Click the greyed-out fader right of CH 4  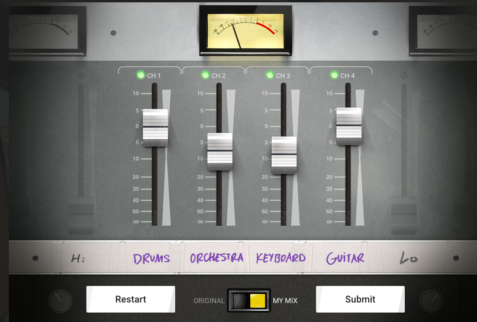coord(404,215)
